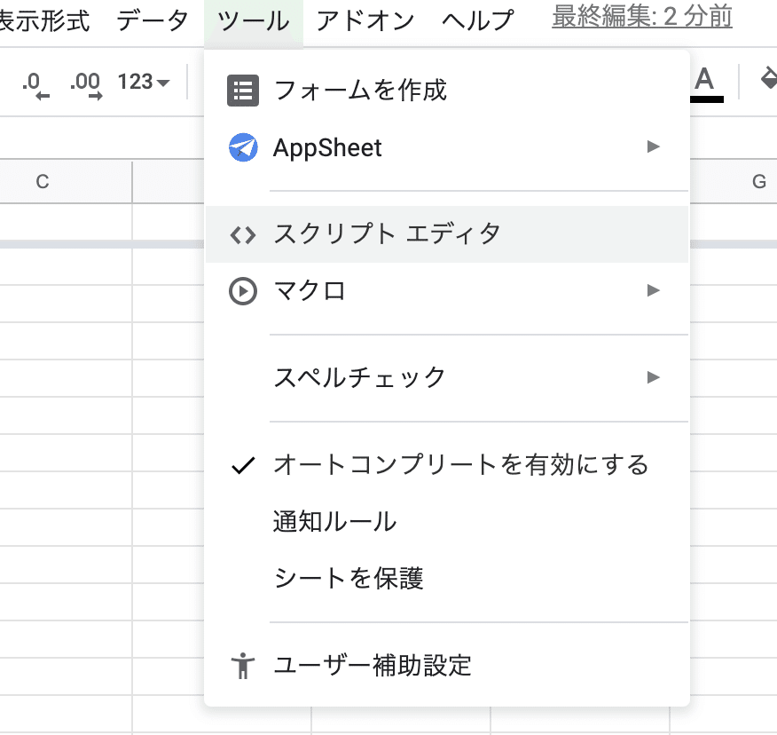This screenshot has width=777, height=735.
Task: Select 通知ルール from the menu
Action: [x=335, y=522]
